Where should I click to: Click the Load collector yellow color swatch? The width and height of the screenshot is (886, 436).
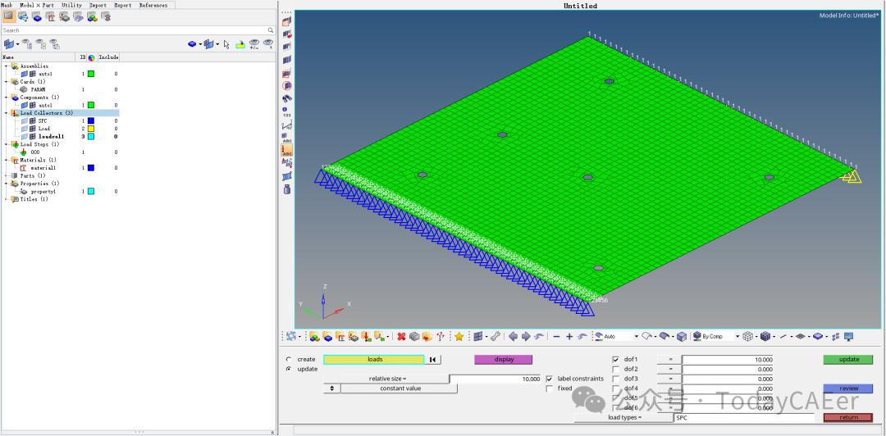coord(90,129)
